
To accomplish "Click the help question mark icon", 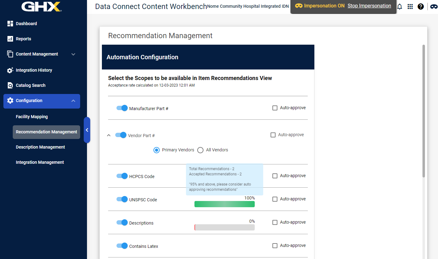I will (421, 6).
